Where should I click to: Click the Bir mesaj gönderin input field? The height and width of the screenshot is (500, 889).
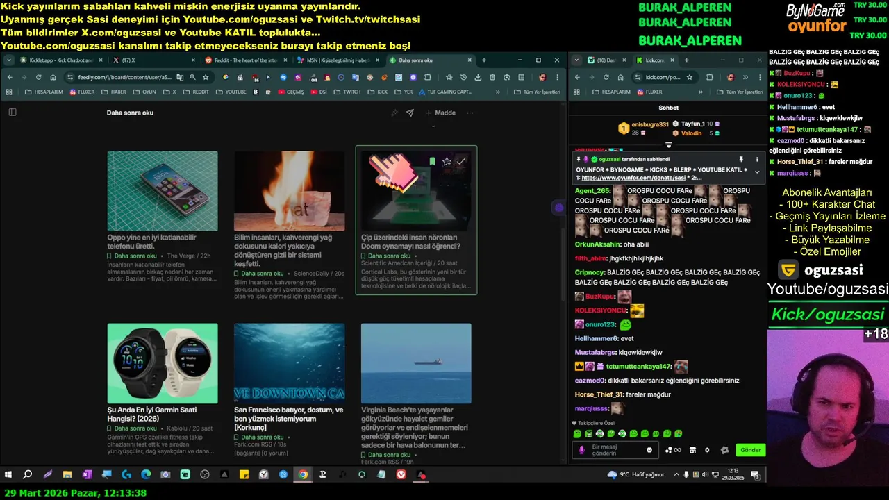coord(615,450)
